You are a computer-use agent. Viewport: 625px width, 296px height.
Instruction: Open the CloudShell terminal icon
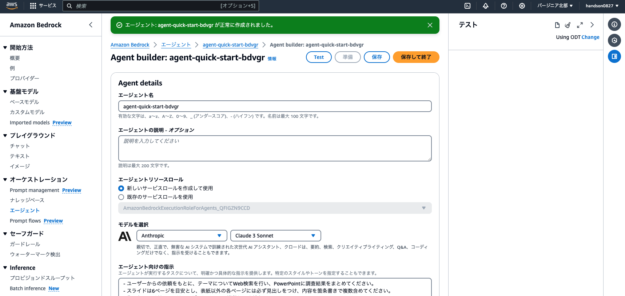click(x=467, y=6)
